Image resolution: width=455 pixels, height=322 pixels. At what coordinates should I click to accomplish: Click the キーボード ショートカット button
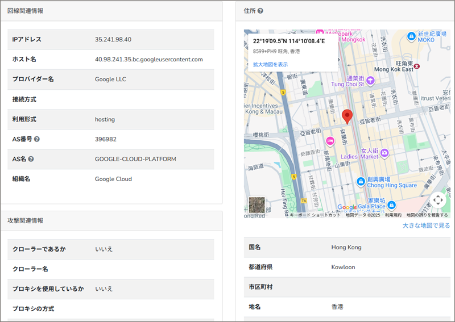pyautogui.click(x=315, y=215)
